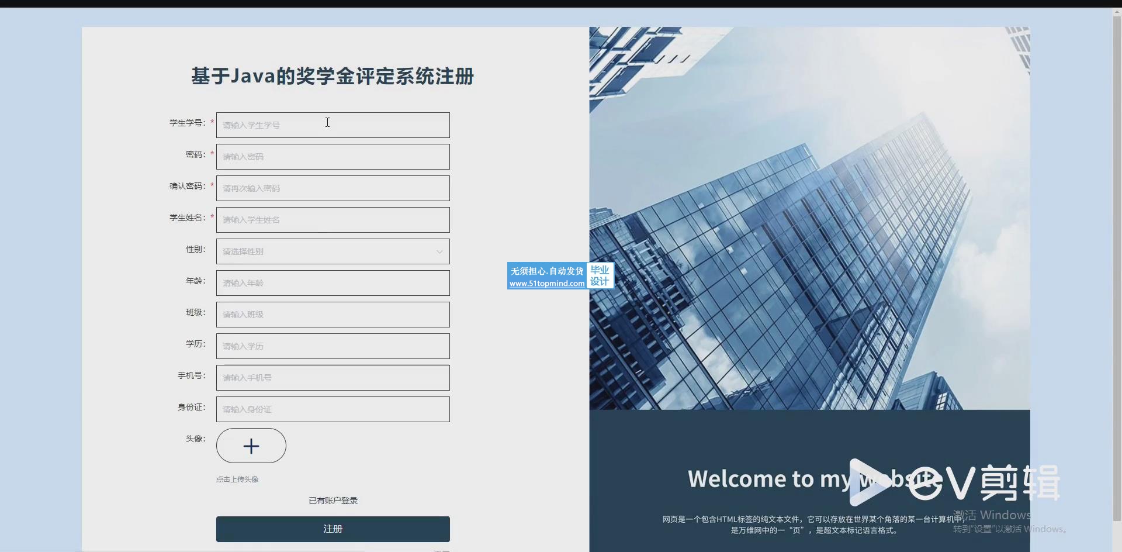Select the student name input field
Screen dimensions: 1122x552
[333, 220]
